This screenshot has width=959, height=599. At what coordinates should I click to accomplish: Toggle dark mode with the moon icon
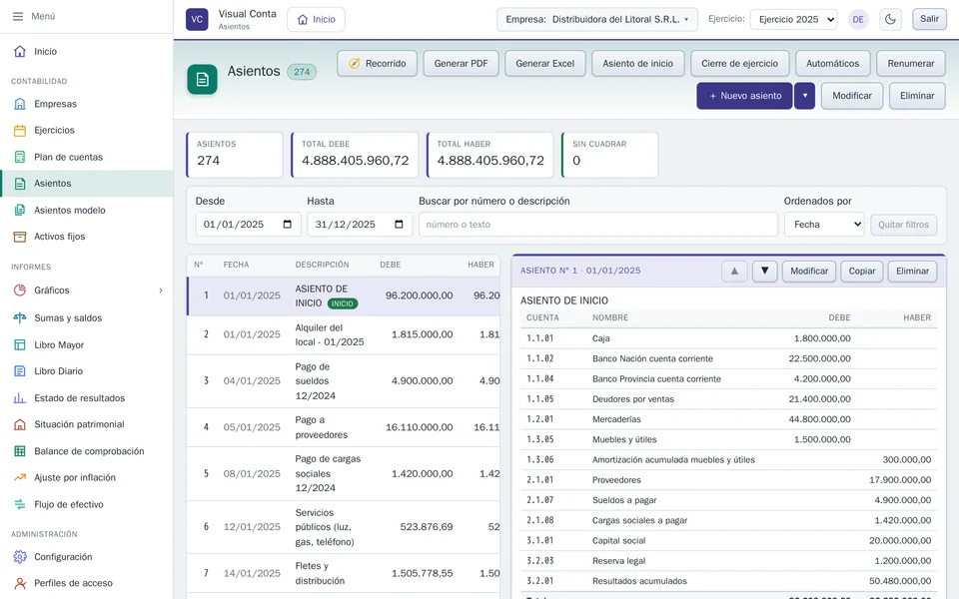(x=890, y=19)
